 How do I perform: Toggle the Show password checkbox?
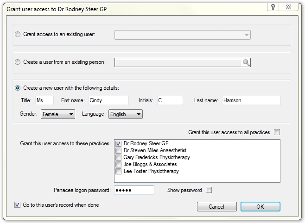click(x=209, y=190)
